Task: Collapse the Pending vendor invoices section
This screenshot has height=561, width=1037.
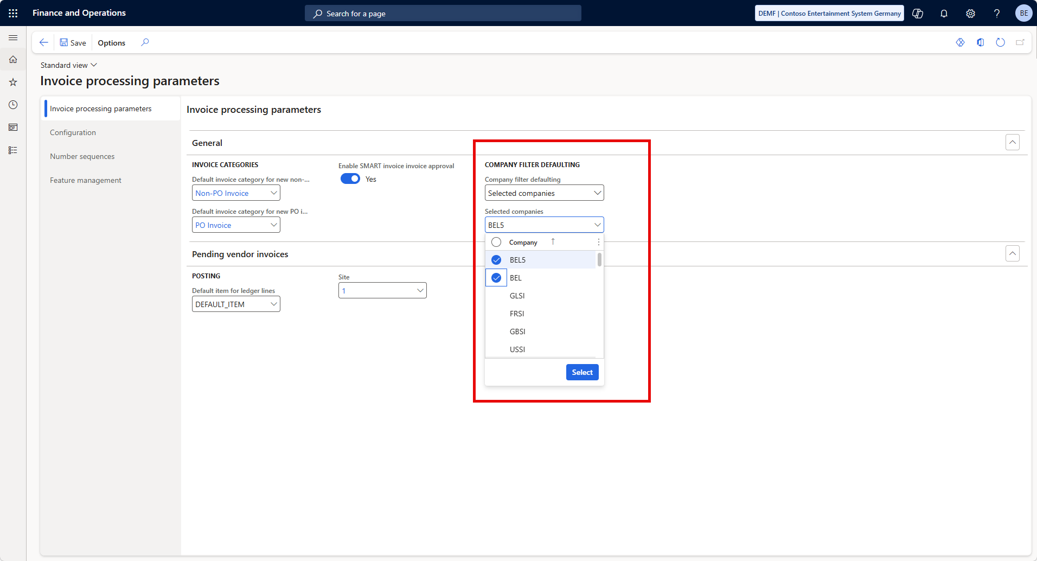Action: click(1013, 254)
